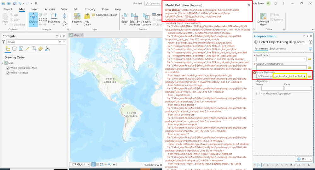Open the View ribbon tab
Image resolution: width=315 pixels, height=170 pixels.
(64, 9)
